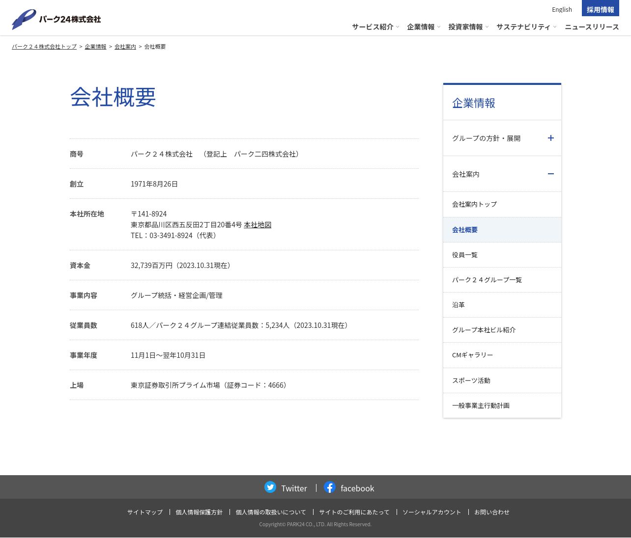Go to ニュースリリース page

[x=592, y=27]
